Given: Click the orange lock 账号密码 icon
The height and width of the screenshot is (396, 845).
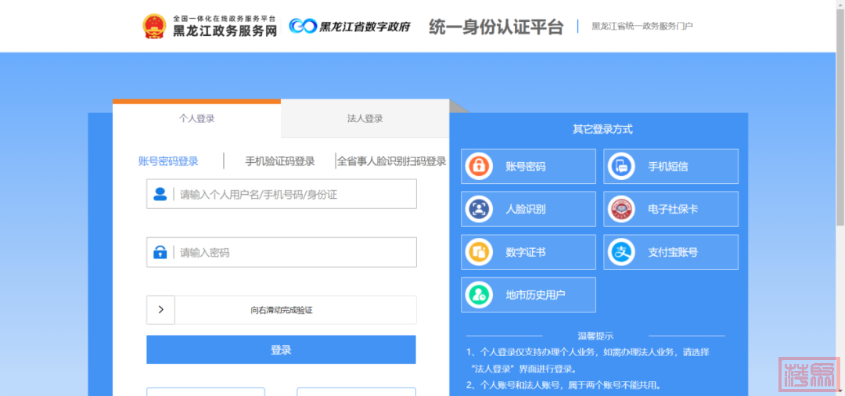Looking at the screenshot, I should tap(477, 167).
